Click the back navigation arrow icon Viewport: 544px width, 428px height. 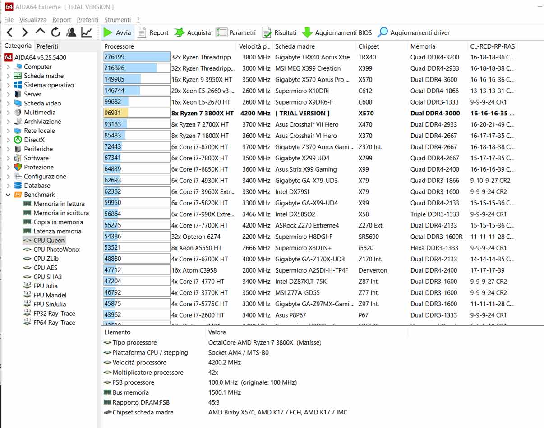tap(9, 32)
